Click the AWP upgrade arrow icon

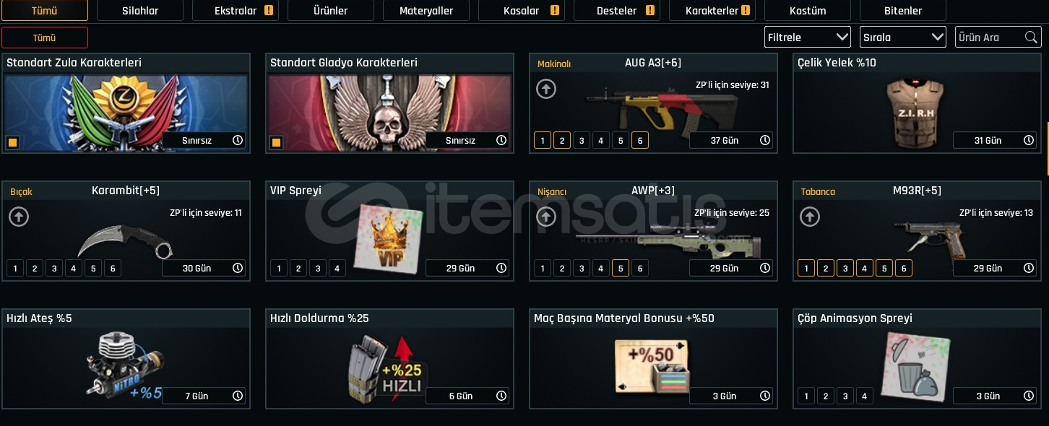coord(546,217)
